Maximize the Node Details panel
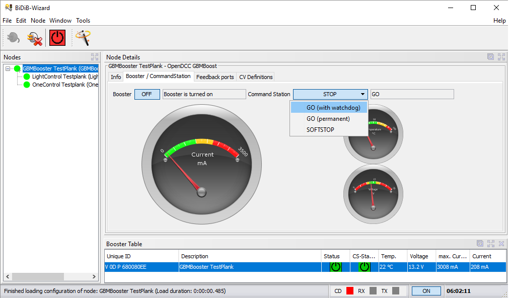The image size is (509, 298). point(501,57)
